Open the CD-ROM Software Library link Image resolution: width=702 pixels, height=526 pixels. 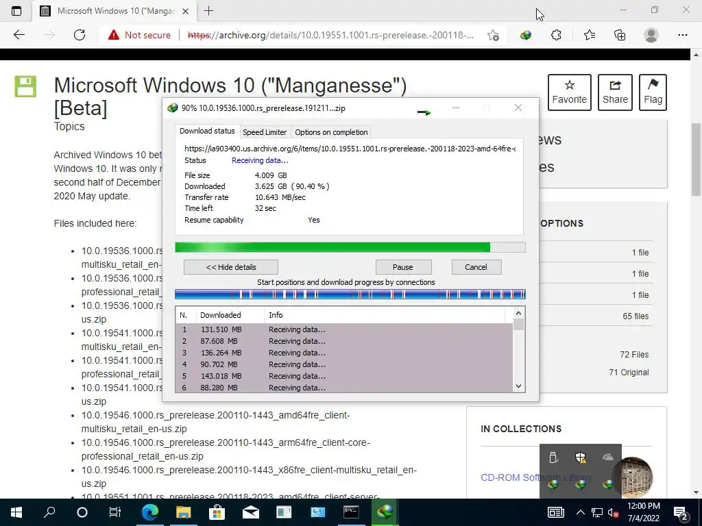point(536,477)
